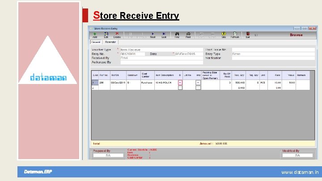Click the Remark column header
Viewport: 322px width, 181px height.
tap(303, 75)
